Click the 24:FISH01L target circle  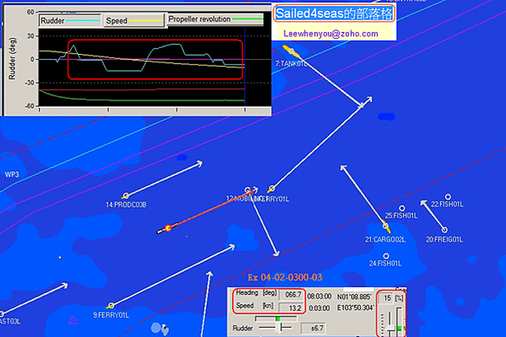coord(386,256)
